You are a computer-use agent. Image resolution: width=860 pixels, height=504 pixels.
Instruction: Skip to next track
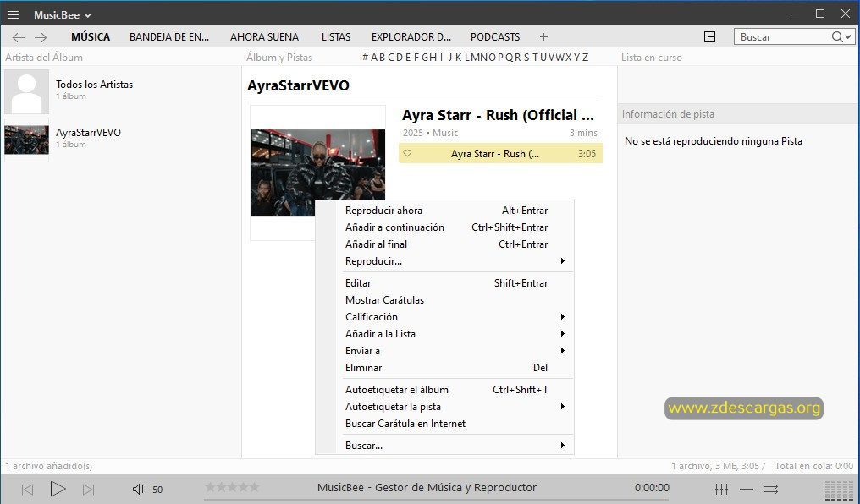point(88,490)
